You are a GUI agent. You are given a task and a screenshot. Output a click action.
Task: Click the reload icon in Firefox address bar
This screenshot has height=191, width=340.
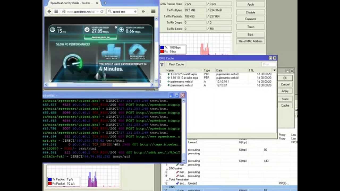point(102,12)
